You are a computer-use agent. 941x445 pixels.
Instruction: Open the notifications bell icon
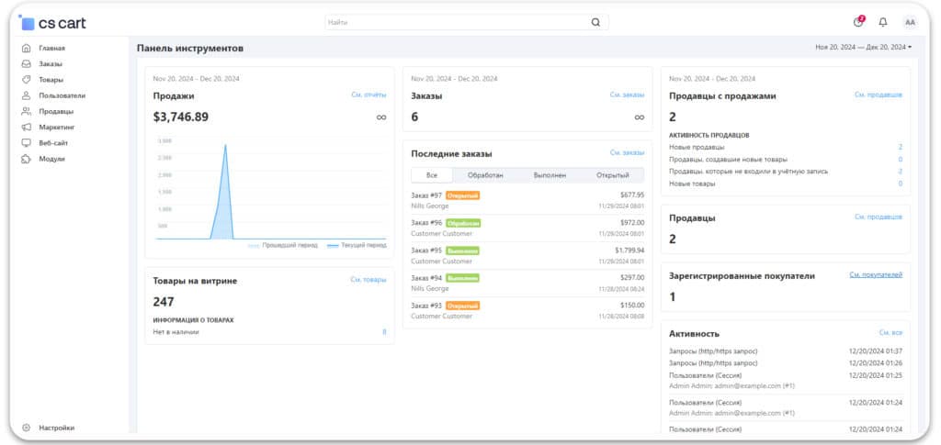(883, 22)
